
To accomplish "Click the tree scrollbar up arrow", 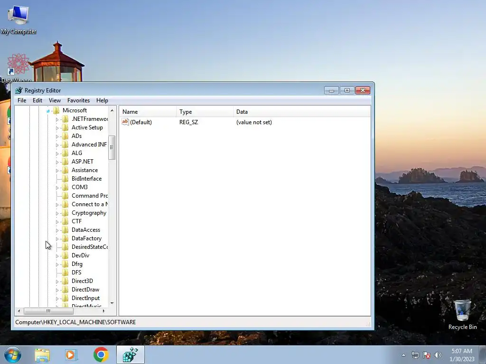I will pyautogui.click(x=112, y=110).
